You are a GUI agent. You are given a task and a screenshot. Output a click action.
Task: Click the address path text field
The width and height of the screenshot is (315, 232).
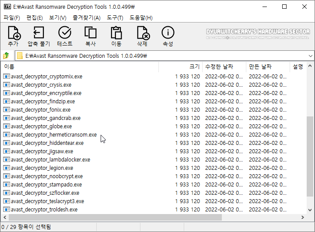pyautogui.click(x=165, y=56)
